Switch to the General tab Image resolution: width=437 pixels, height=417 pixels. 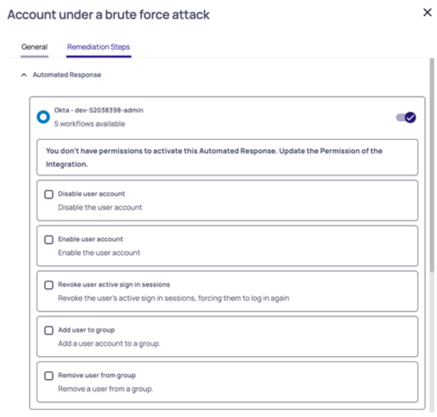click(35, 47)
